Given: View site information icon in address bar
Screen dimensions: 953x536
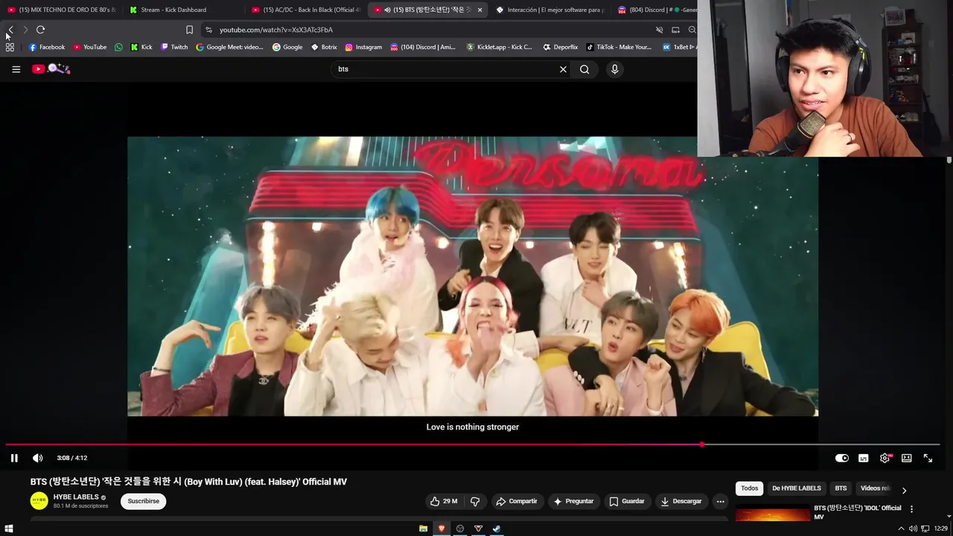Looking at the screenshot, I should tap(209, 30).
